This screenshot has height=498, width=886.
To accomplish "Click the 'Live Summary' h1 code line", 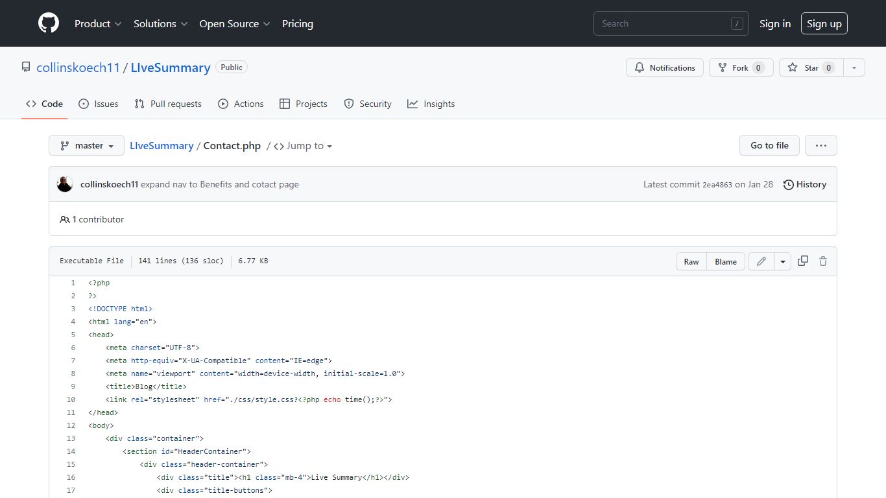I will (x=283, y=477).
